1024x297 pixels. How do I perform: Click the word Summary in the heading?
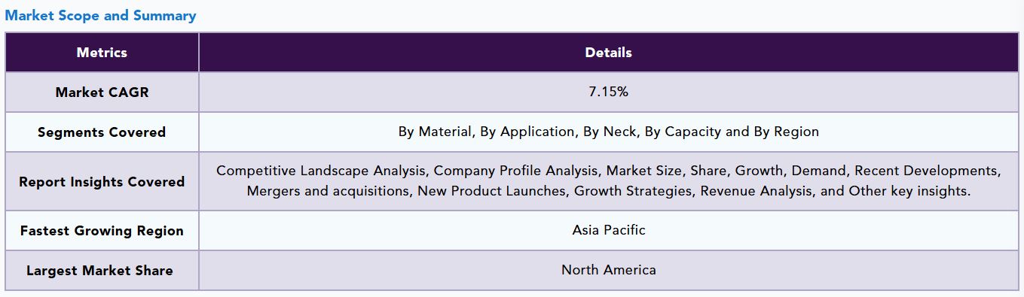coord(164,16)
